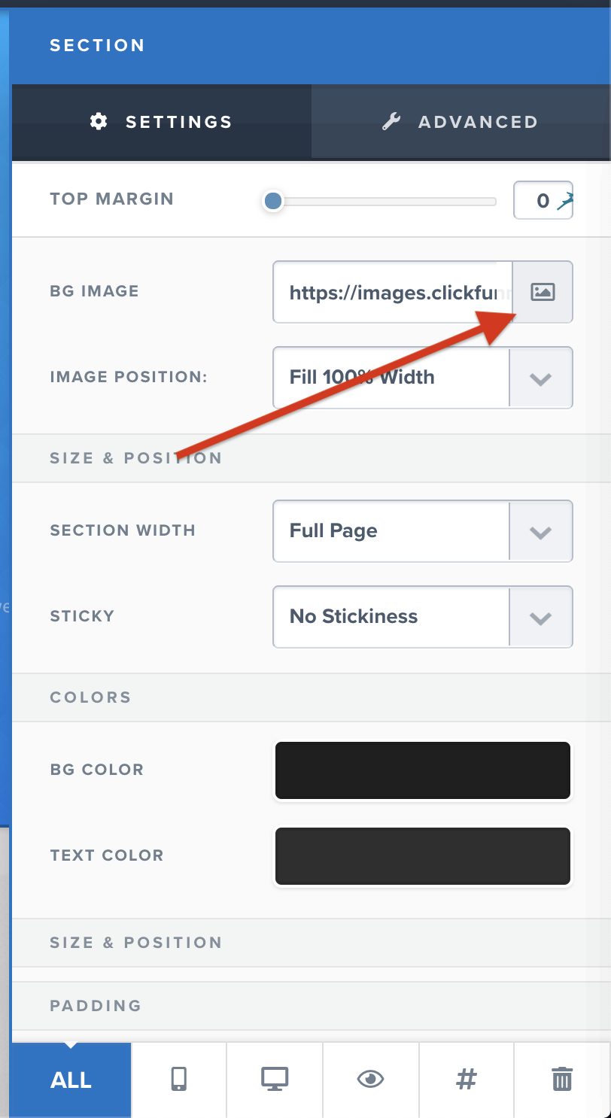Click the Top Margin slider handle
The height and width of the screenshot is (1118, 611).
(272, 201)
